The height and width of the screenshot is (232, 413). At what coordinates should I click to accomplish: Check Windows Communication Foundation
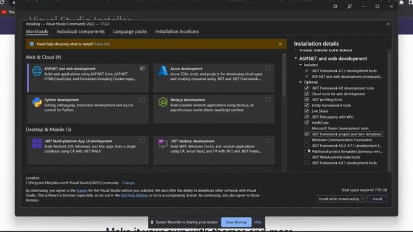pos(307,140)
